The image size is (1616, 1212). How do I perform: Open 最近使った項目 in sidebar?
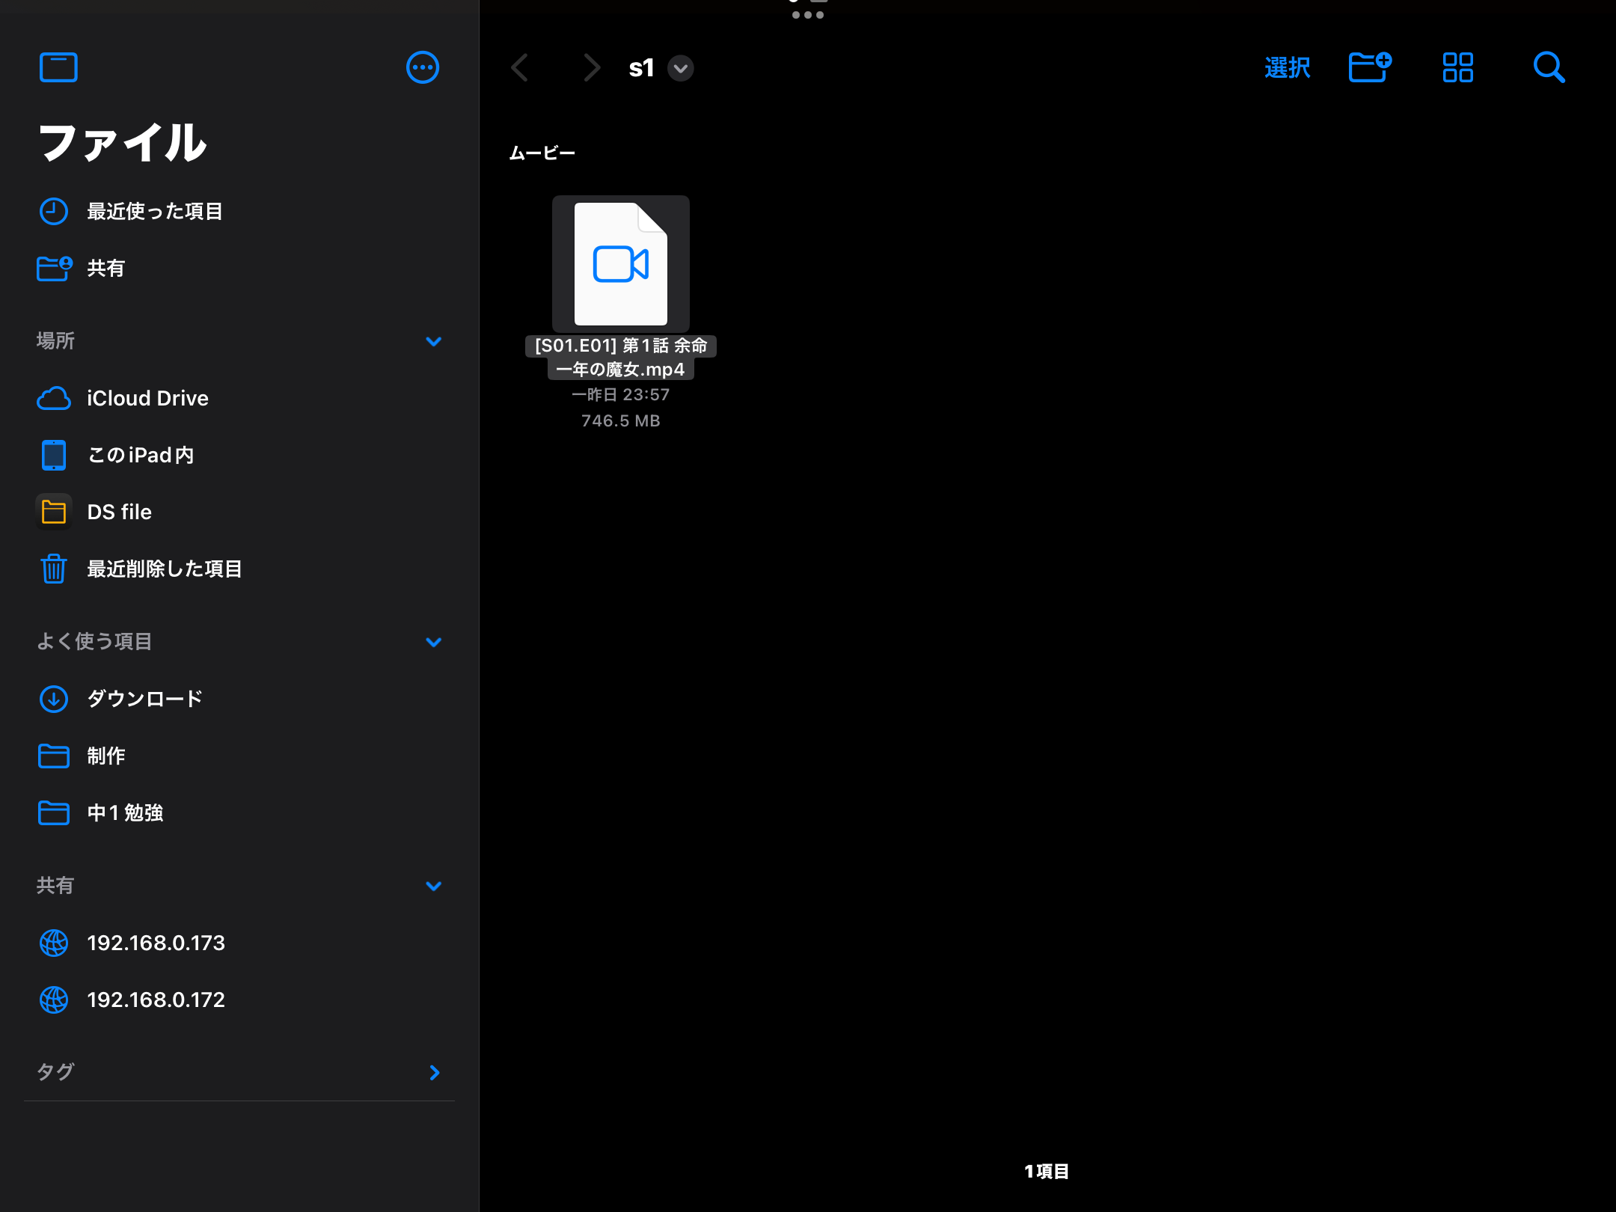154,212
